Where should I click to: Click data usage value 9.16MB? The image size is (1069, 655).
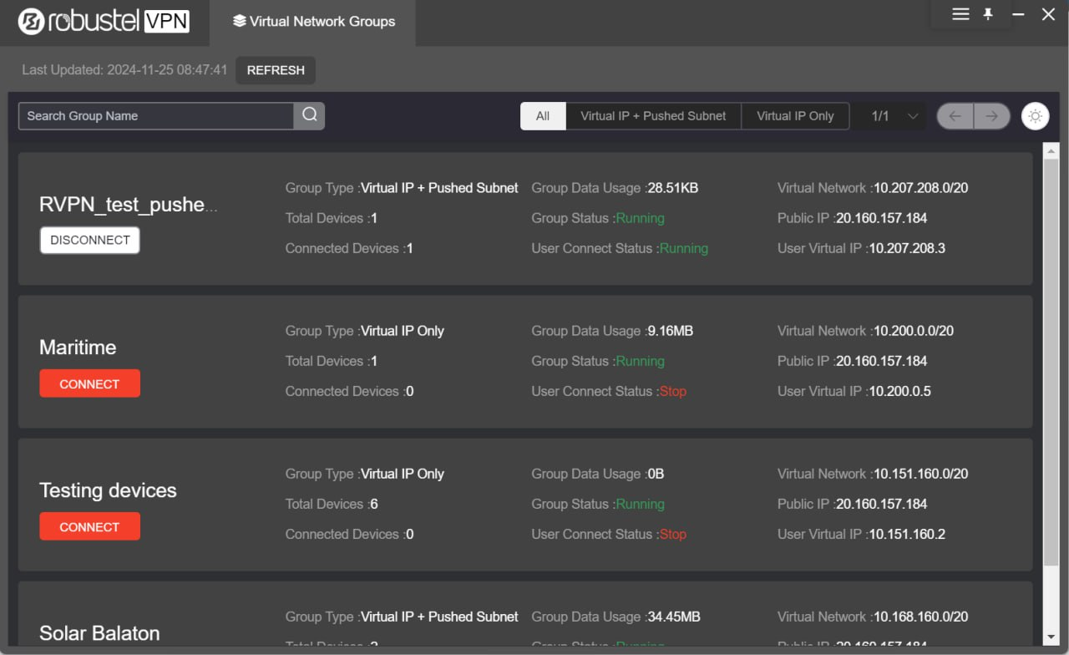[671, 331]
